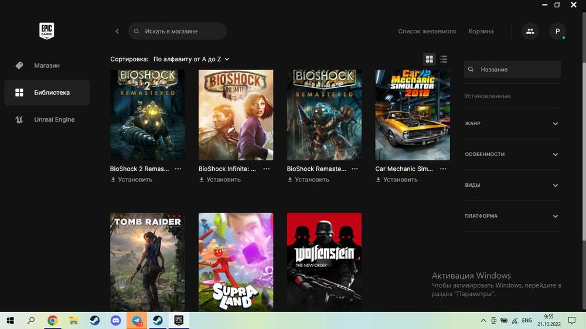Open Epic Games Launcher taskbar icon

(179, 320)
